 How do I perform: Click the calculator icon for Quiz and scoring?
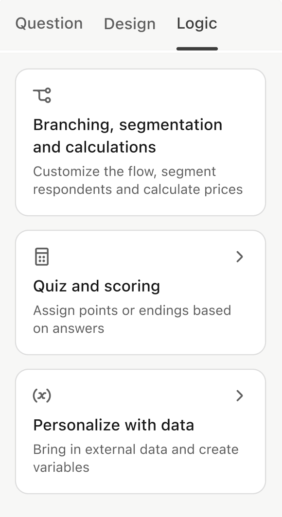pos(42,257)
